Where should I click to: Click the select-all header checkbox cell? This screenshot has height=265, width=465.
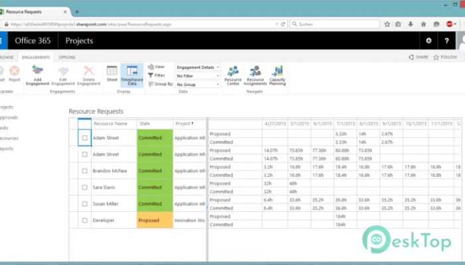pos(84,124)
